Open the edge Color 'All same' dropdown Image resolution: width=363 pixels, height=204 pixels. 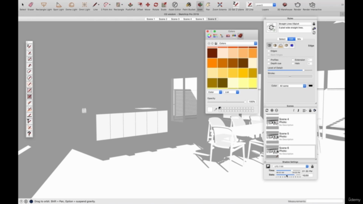tap(292, 86)
